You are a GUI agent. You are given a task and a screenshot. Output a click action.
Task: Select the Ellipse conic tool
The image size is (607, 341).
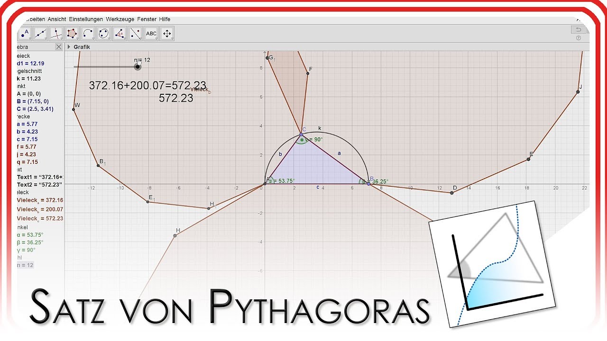click(104, 33)
